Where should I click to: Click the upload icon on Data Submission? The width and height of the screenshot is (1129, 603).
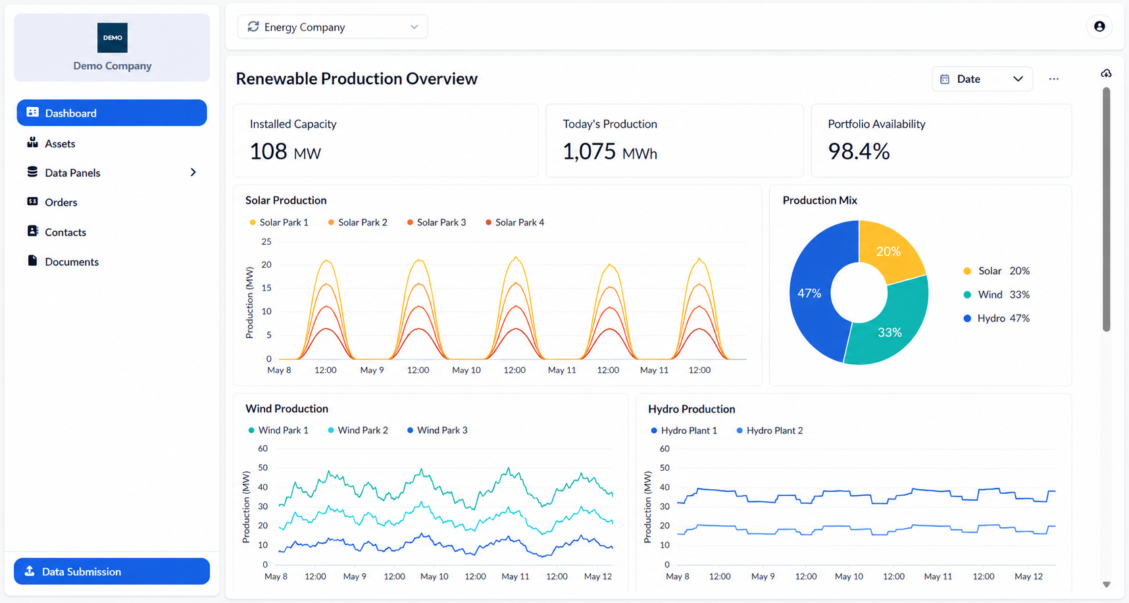tap(30, 571)
